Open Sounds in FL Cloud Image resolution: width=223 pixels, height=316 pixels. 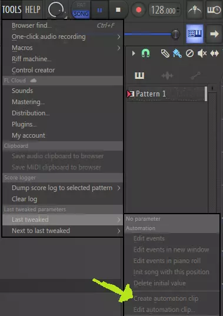coord(62,91)
